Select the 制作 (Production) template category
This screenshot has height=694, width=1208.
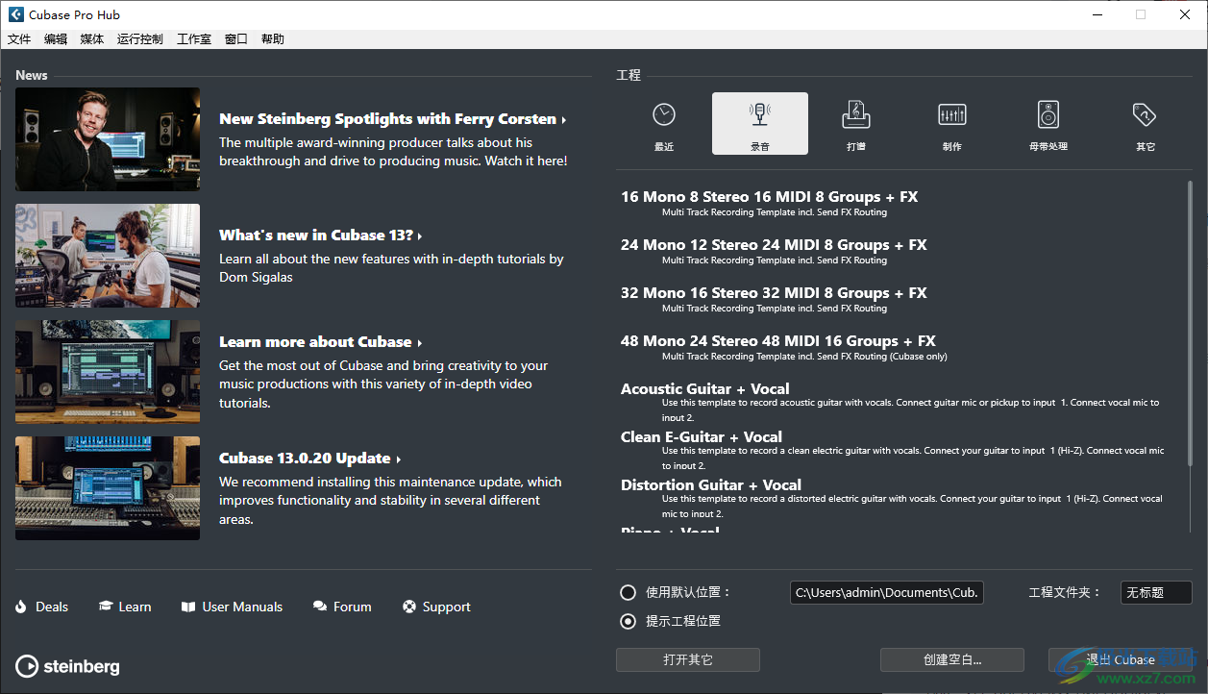[952, 123]
